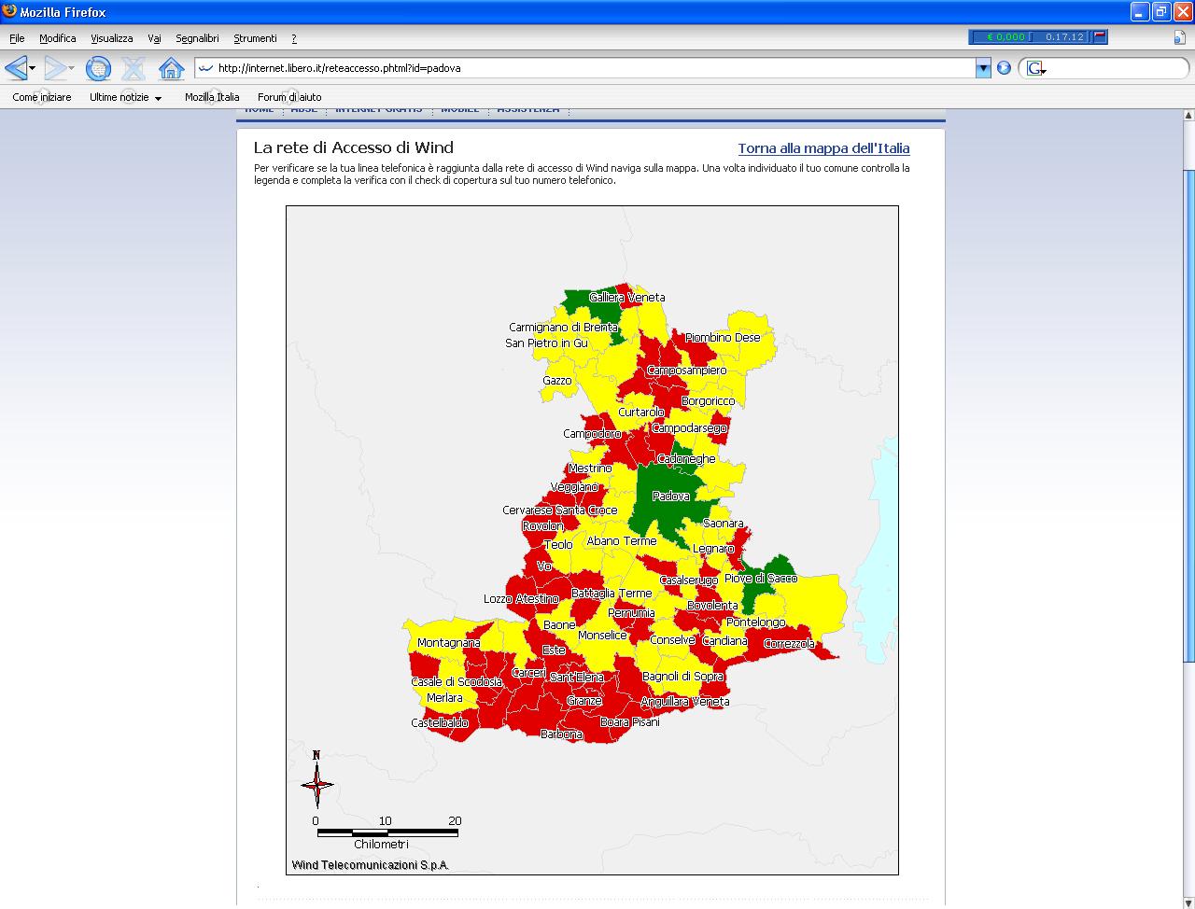
Task: Click the page icon in menu bar
Action: pyautogui.click(x=1179, y=38)
